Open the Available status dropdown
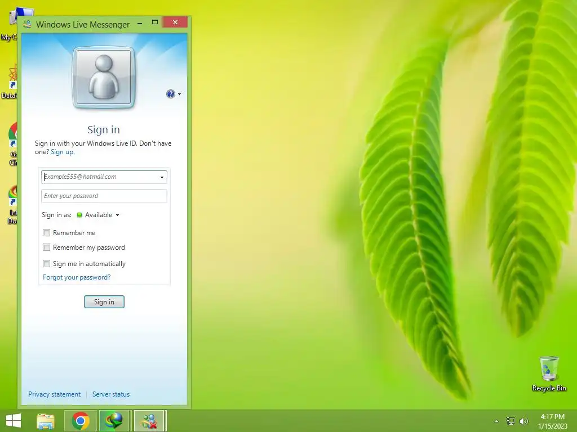The height and width of the screenshot is (432, 577). coord(117,215)
